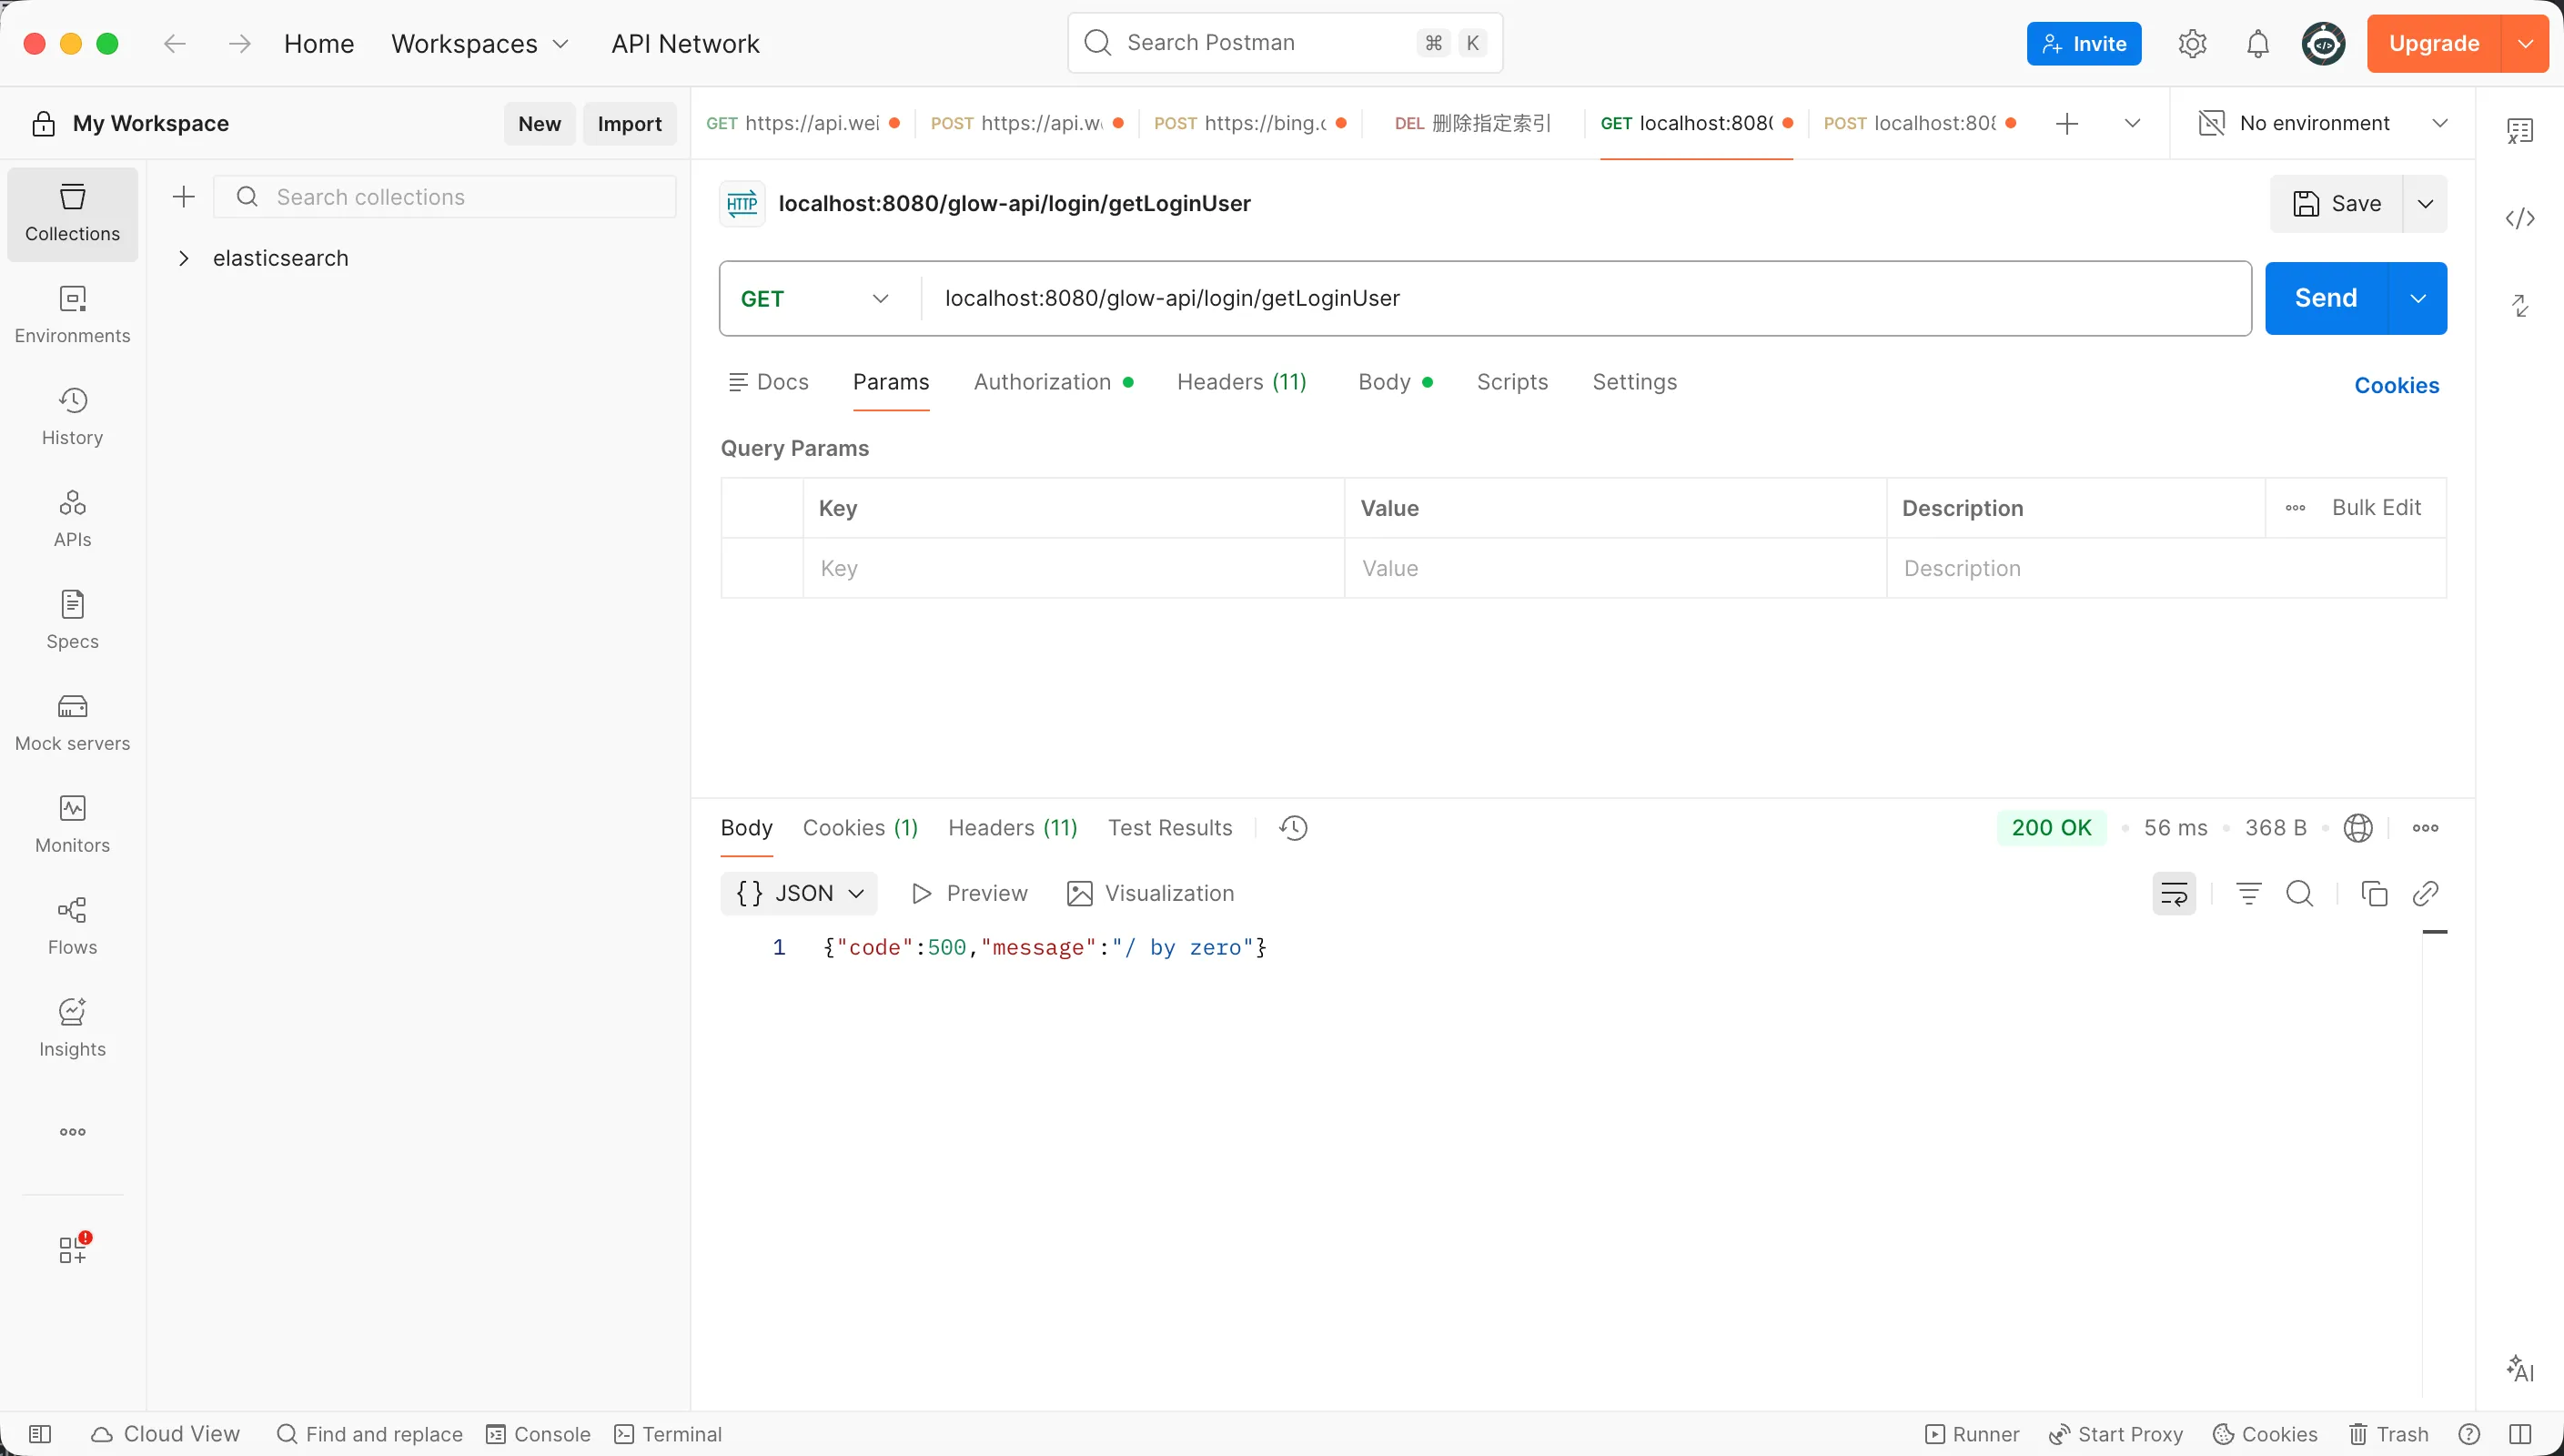The width and height of the screenshot is (2564, 1456).
Task: Toggle the sidebar visibility in the status bar
Action: pyautogui.click(x=40, y=1434)
